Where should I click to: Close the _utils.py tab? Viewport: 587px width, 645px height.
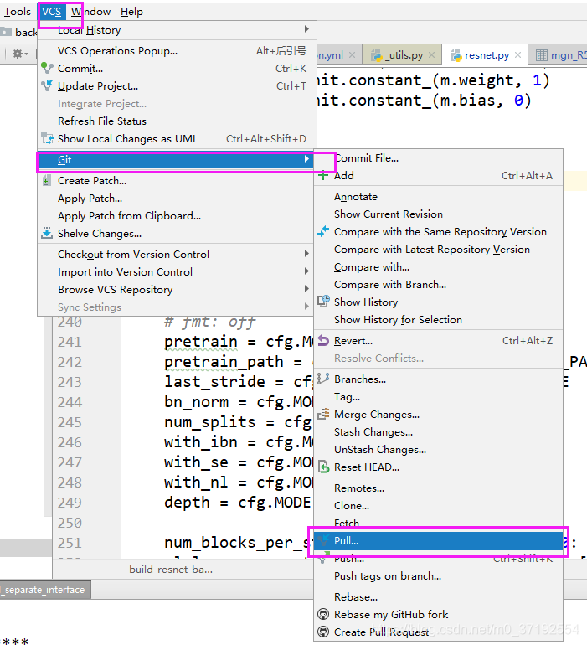pyautogui.click(x=431, y=54)
